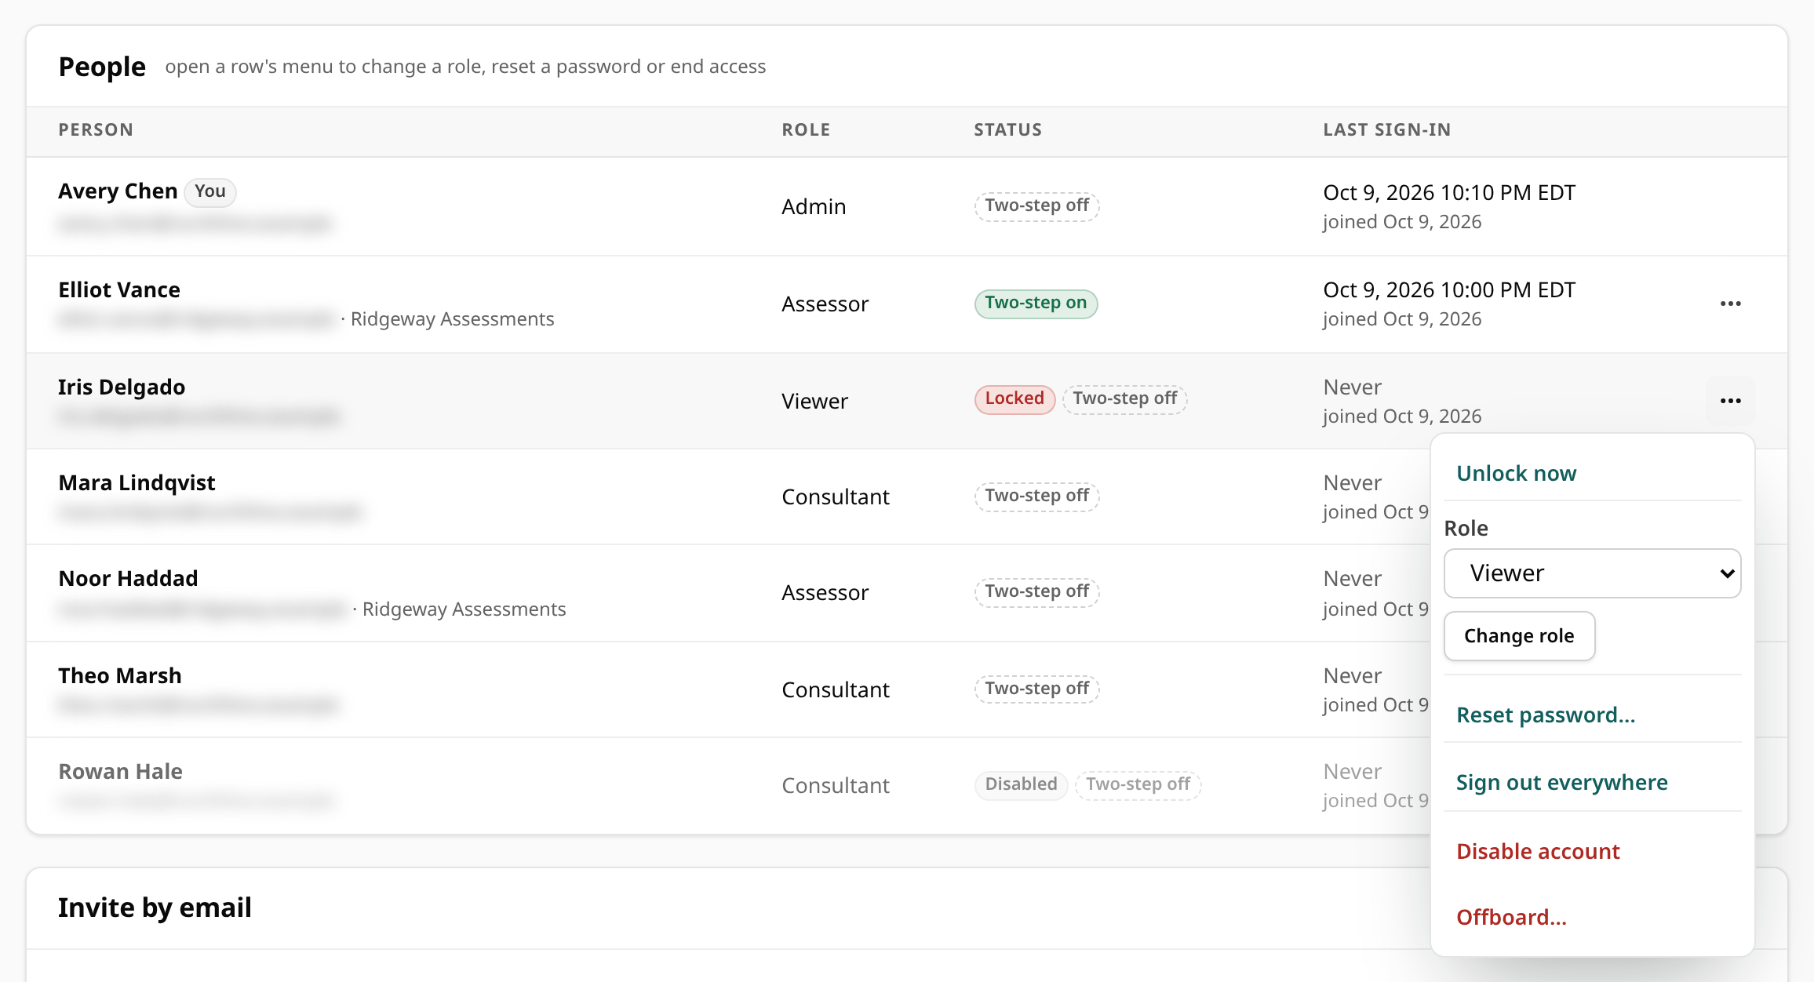Click the Locked badge for Iris Delgado

1014,398
